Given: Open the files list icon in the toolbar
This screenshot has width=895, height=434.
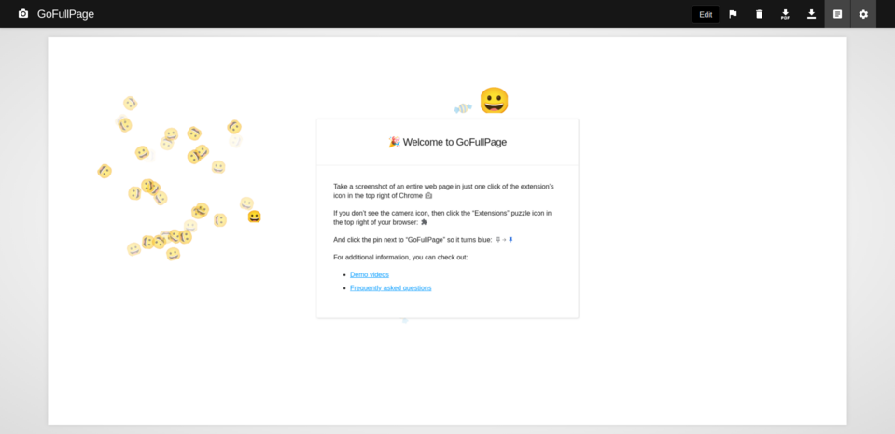Looking at the screenshot, I should [x=837, y=14].
